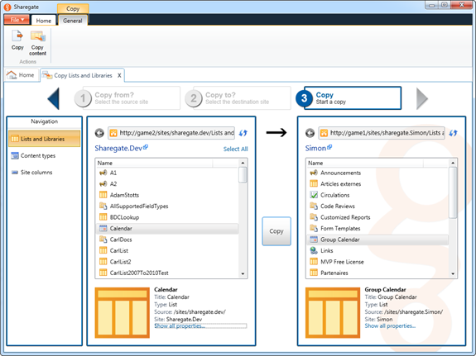Select the Partenaires list
Viewport: 476px width, 356px height.
(x=377, y=273)
